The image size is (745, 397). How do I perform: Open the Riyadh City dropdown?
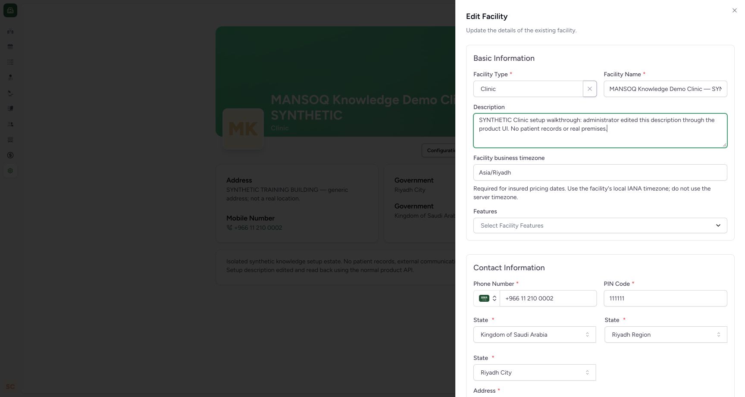click(535, 372)
